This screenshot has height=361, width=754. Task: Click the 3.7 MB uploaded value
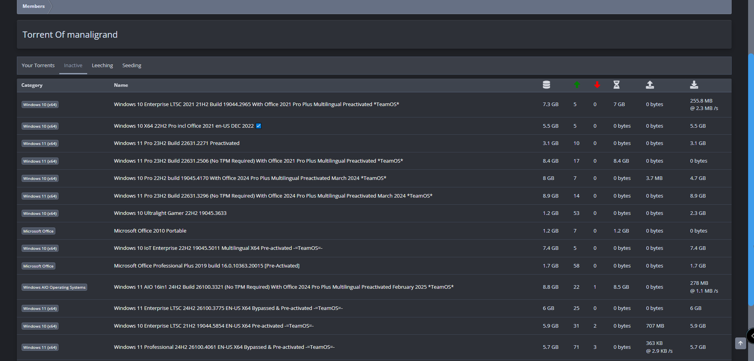point(654,178)
